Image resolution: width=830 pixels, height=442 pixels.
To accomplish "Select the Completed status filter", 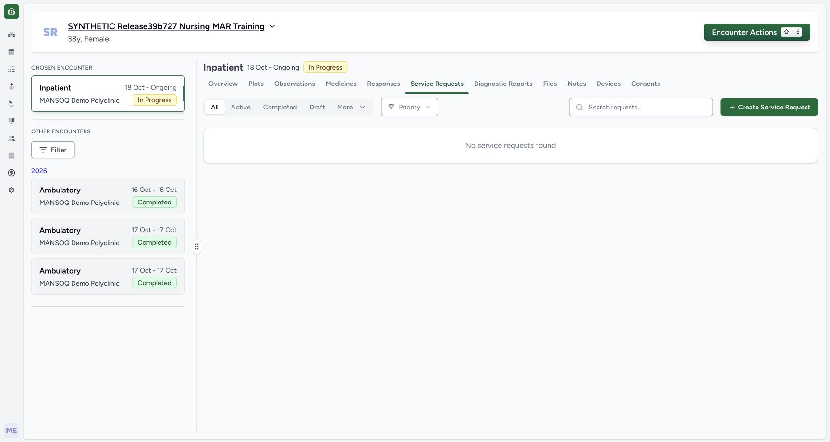I will [280, 107].
